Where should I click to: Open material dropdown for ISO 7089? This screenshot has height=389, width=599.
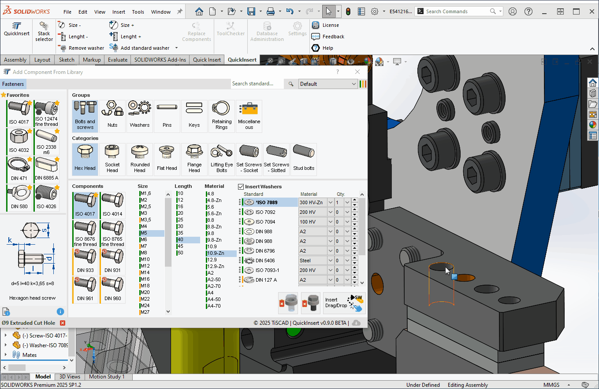tap(330, 202)
